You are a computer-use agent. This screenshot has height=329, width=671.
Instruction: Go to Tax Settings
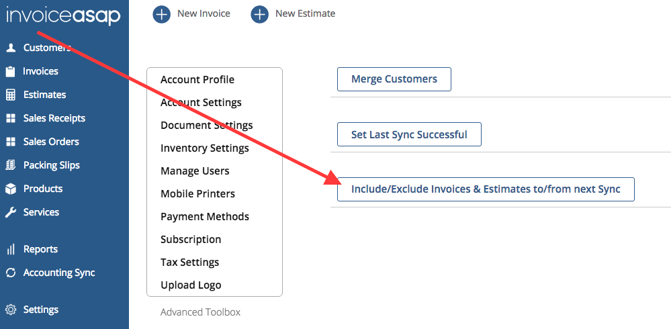click(x=189, y=262)
